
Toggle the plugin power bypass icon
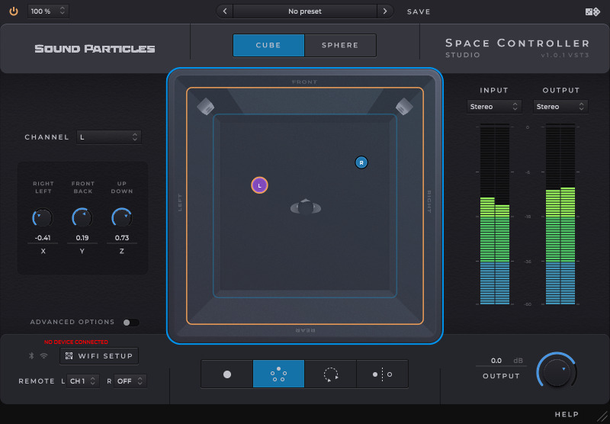14,11
